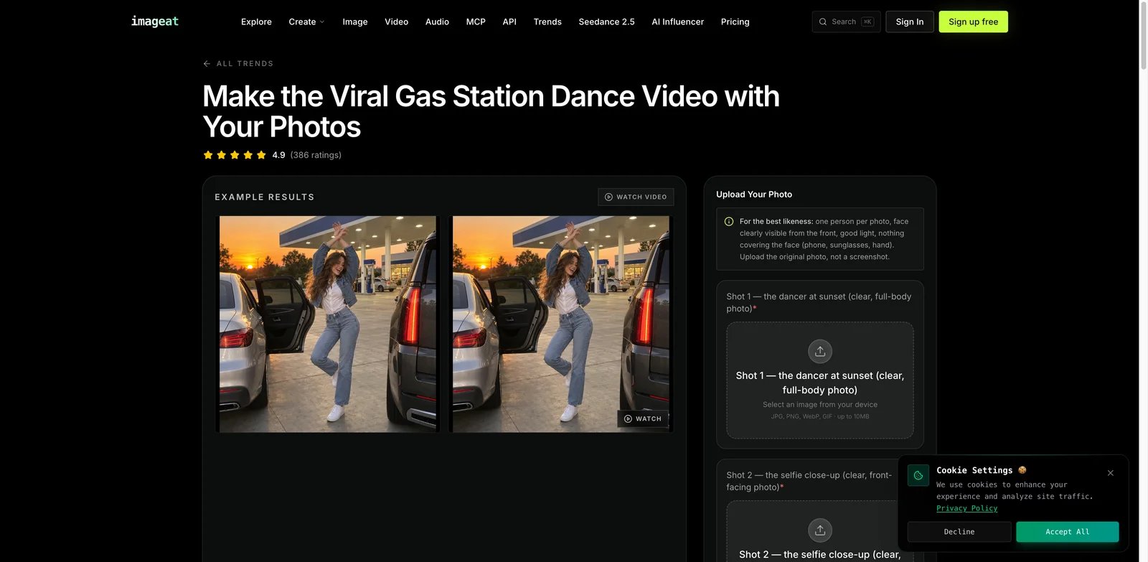
Task: Click the fifth rating star
Action: [x=261, y=155]
